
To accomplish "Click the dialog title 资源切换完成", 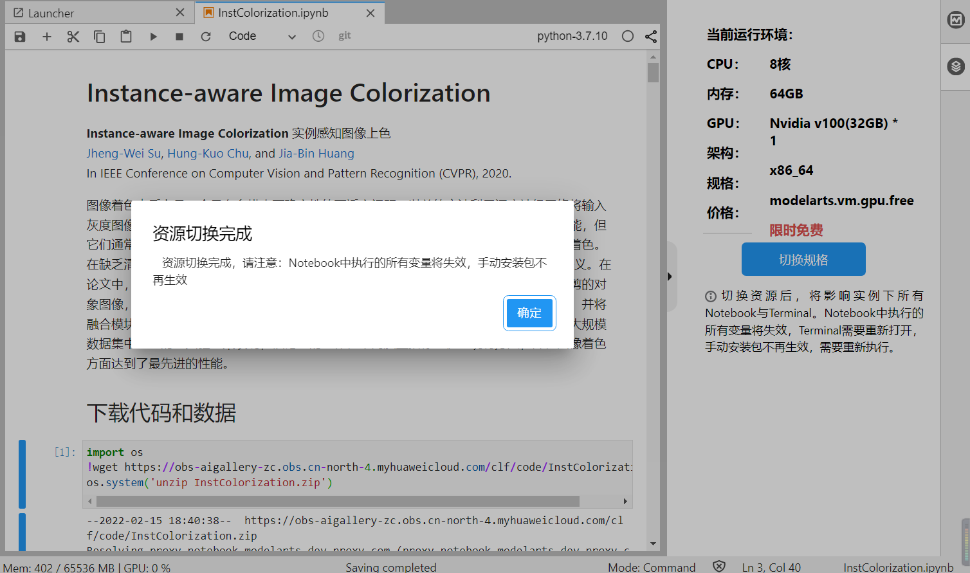I will click(x=203, y=233).
